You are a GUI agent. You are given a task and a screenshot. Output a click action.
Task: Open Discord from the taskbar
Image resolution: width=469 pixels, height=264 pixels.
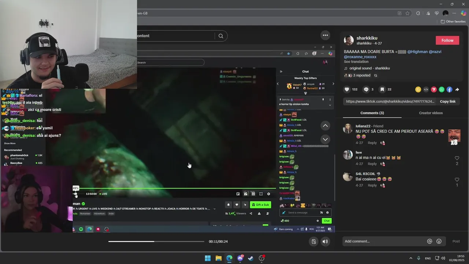(240, 258)
